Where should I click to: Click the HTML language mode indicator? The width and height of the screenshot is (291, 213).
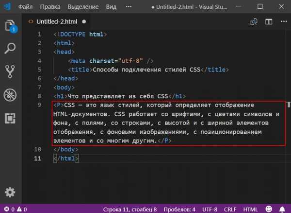[x=250, y=209]
